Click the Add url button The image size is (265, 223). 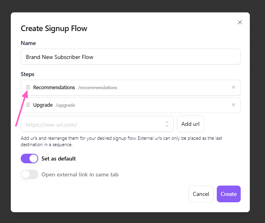click(x=190, y=124)
